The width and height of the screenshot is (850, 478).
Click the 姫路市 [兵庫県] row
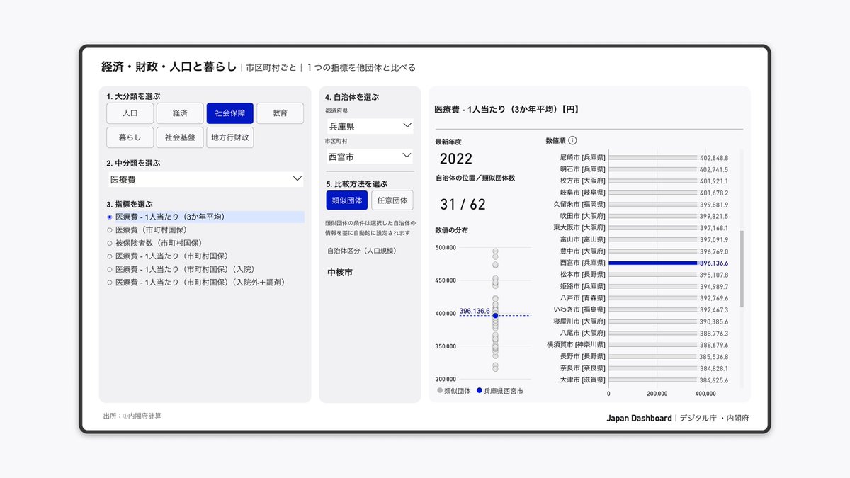tap(645, 286)
